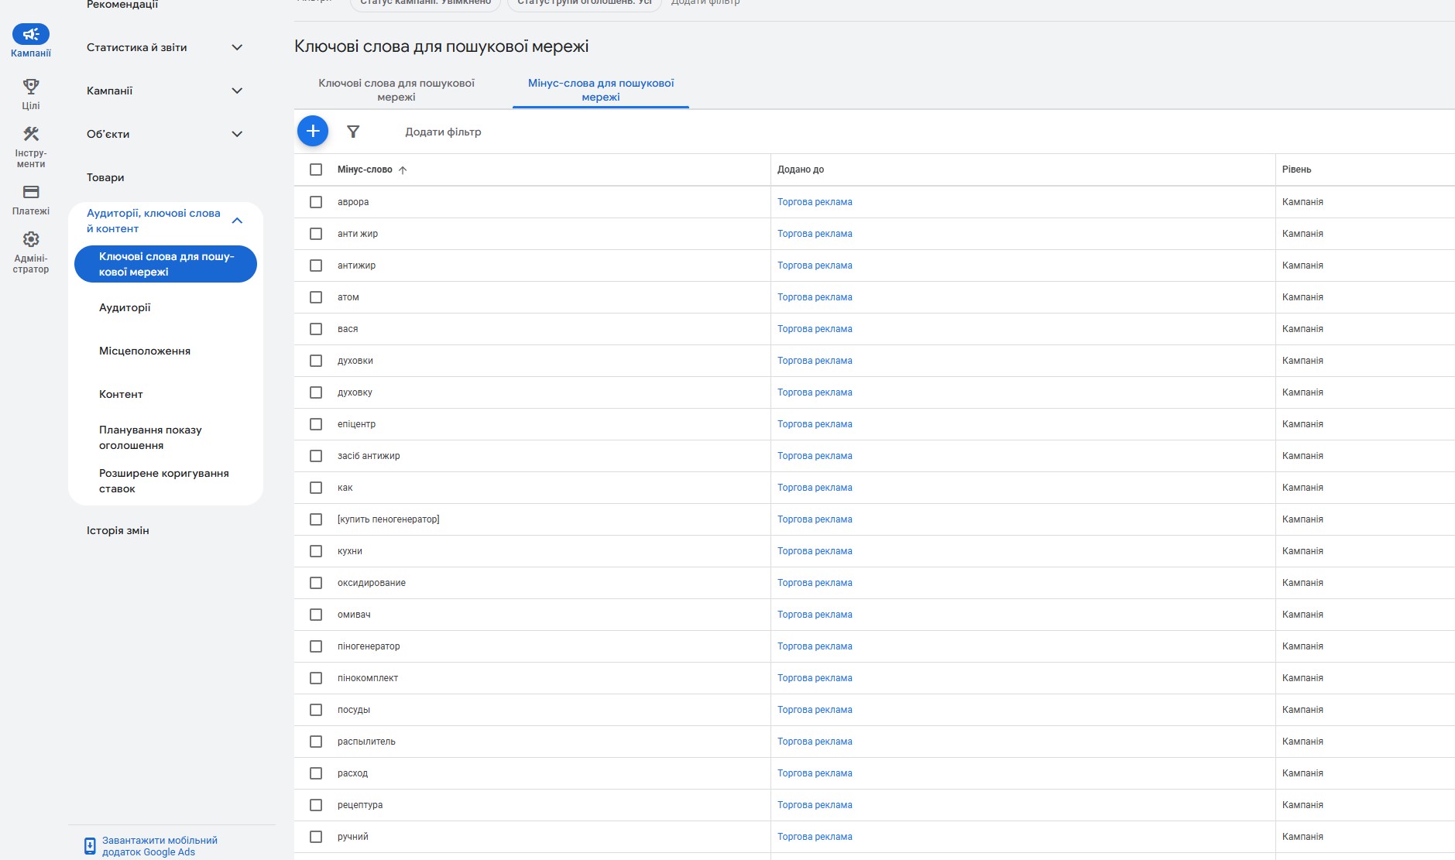Click Завантажити мобільний додаток Google Ads link
This screenshot has width=1455, height=860.
(x=160, y=846)
